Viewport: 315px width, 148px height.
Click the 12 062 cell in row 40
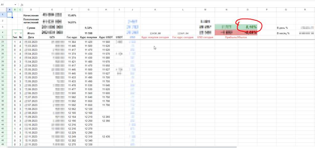tap(72, 109)
